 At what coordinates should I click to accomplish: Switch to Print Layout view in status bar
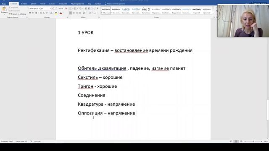[236, 141]
